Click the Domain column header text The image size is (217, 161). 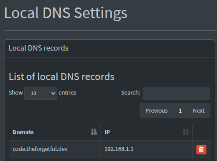point(23,132)
